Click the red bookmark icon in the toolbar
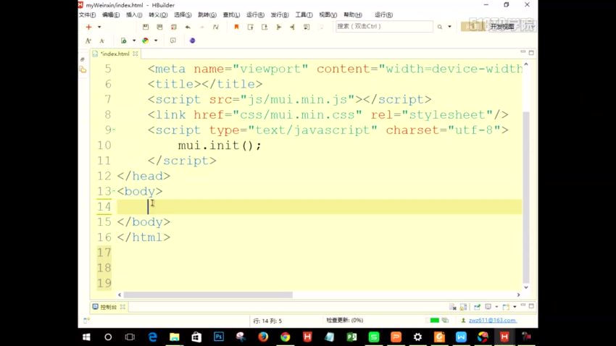Viewport: 616px width, 346px height. click(236, 27)
